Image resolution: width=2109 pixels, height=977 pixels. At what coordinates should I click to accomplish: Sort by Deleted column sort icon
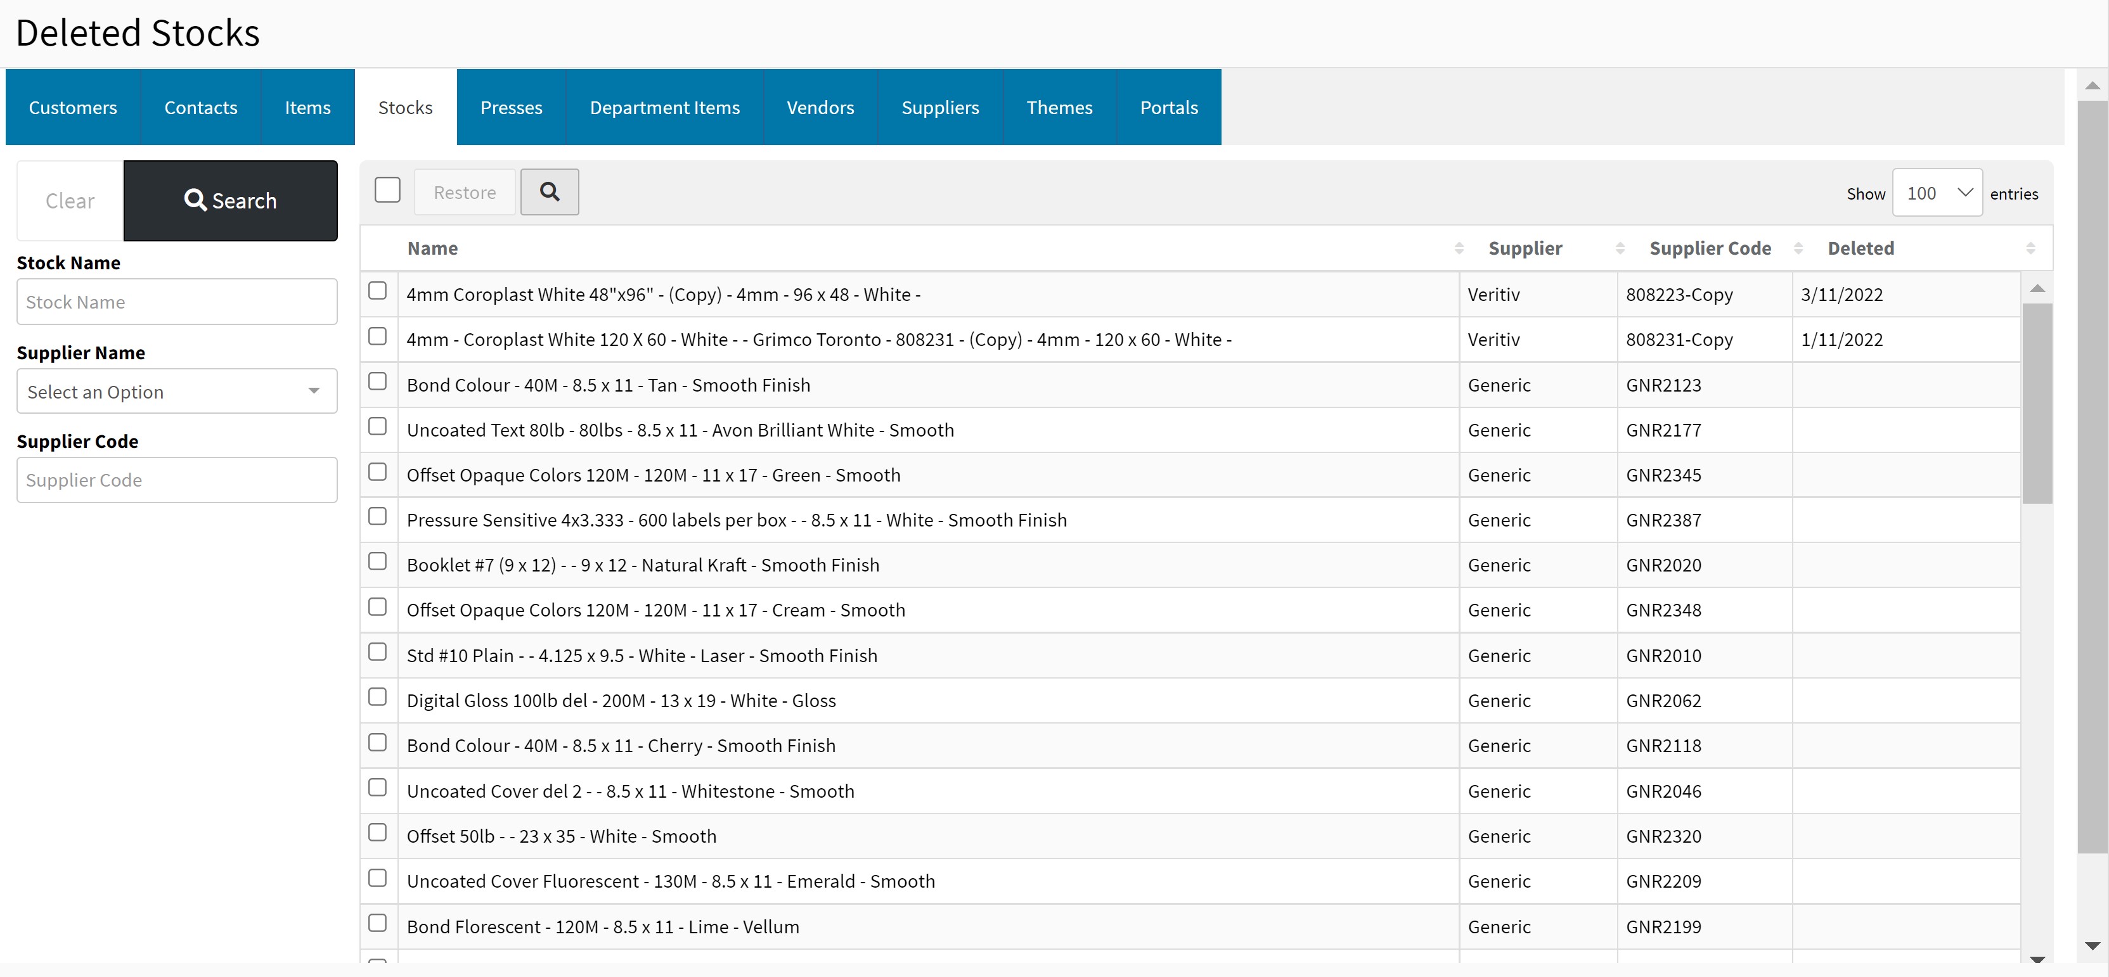click(2030, 248)
